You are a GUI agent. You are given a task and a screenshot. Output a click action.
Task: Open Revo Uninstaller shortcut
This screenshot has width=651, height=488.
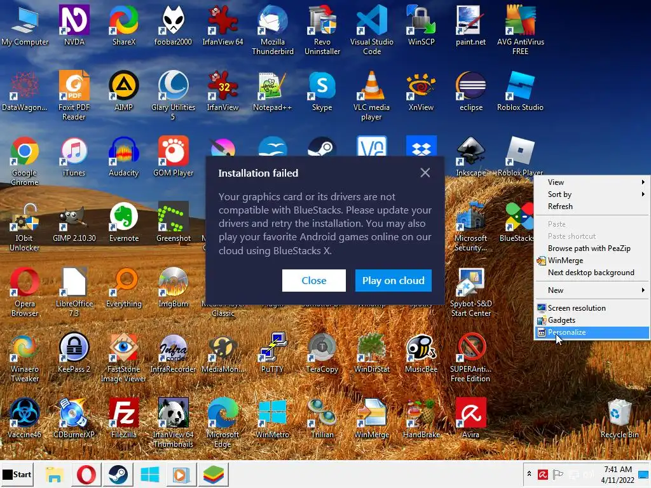(322, 30)
